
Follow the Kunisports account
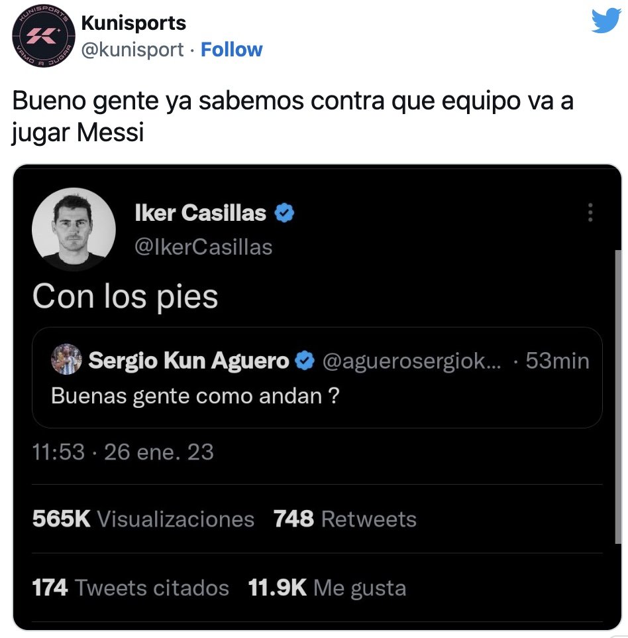click(x=232, y=50)
